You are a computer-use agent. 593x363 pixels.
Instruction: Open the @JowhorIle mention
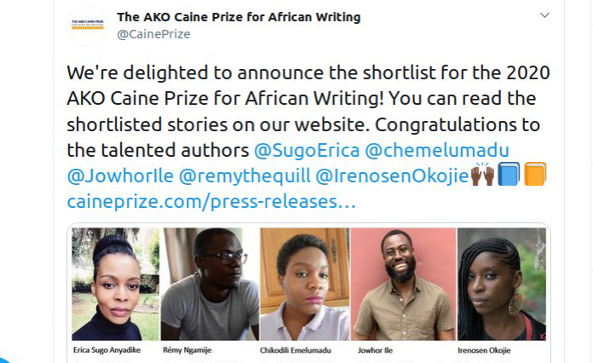tap(120, 176)
